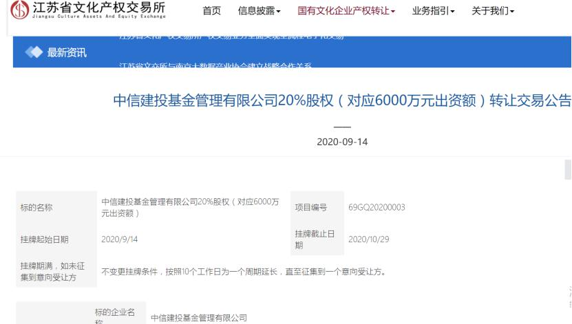Click the Jiangsu Culture Exchange logo emblem
The width and height of the screenshot is (572, 324).
(20, 10)
